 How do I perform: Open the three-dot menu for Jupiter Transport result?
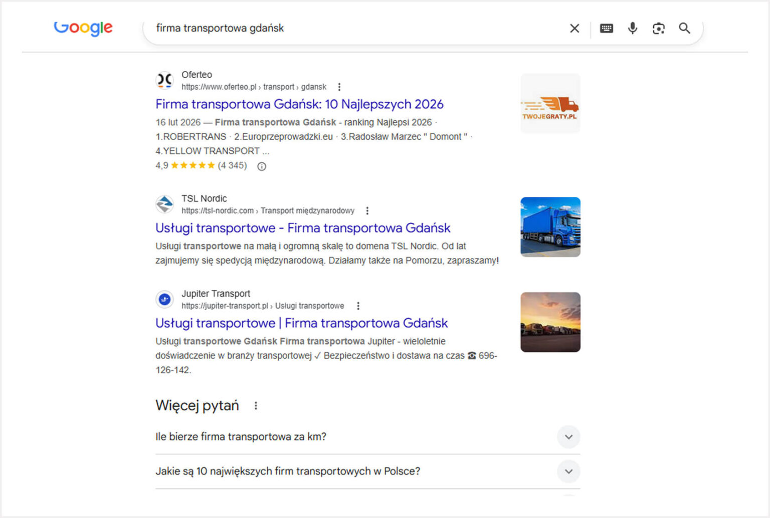pyautogui.click(x=358, y=306)
